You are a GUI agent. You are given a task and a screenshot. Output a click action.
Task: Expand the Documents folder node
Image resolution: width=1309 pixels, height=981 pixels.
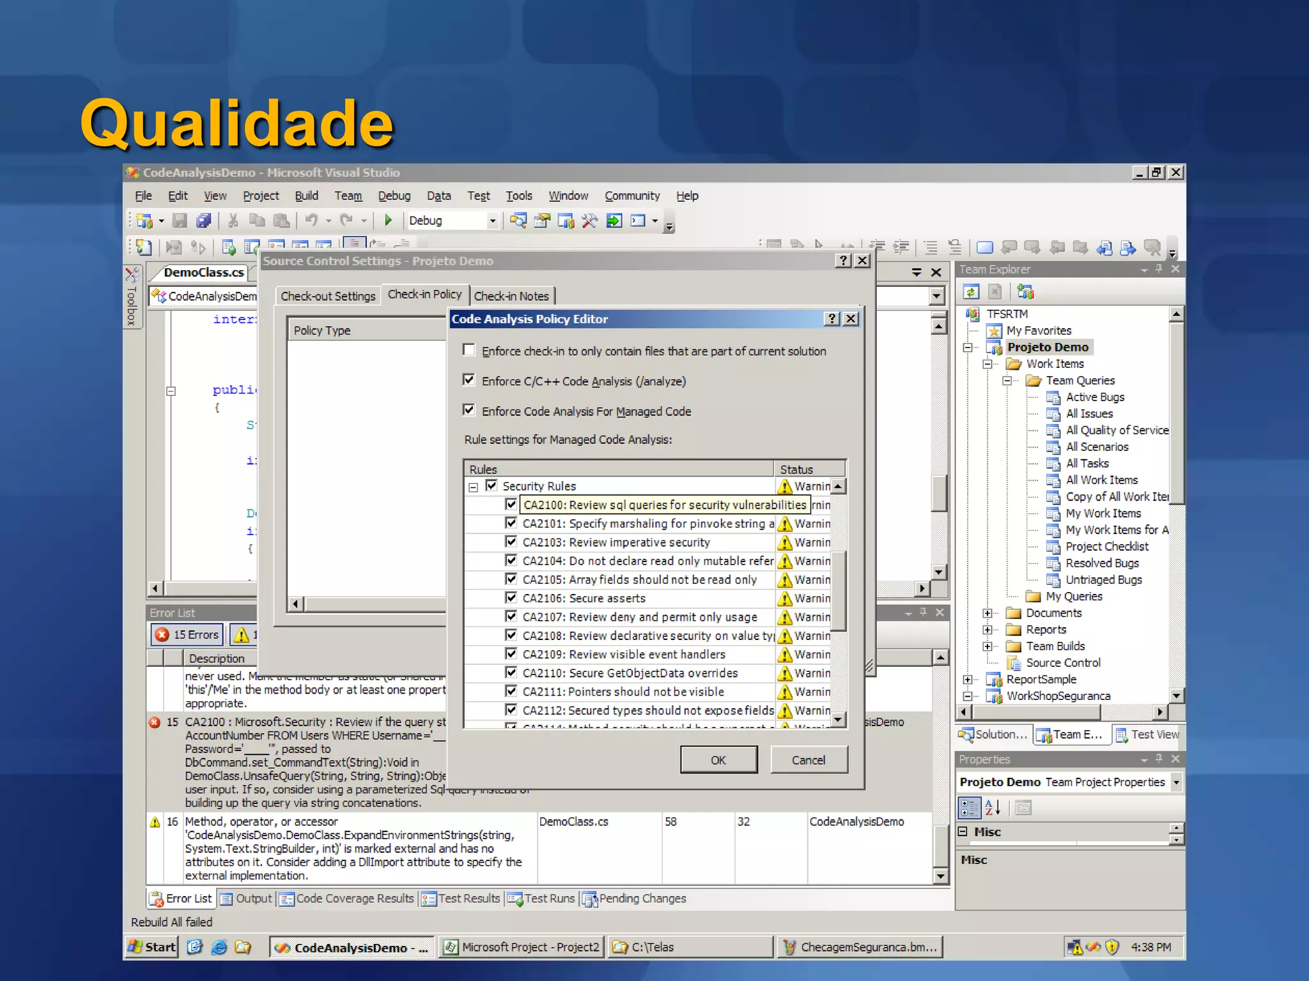(x=988, y=613)
